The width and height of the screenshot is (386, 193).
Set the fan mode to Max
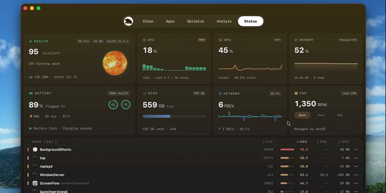tap(340, 115)
